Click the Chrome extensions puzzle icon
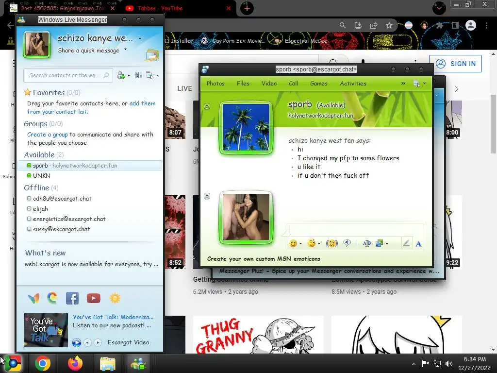This screenshot has width=497, height=373. click(x=440, y=25)
